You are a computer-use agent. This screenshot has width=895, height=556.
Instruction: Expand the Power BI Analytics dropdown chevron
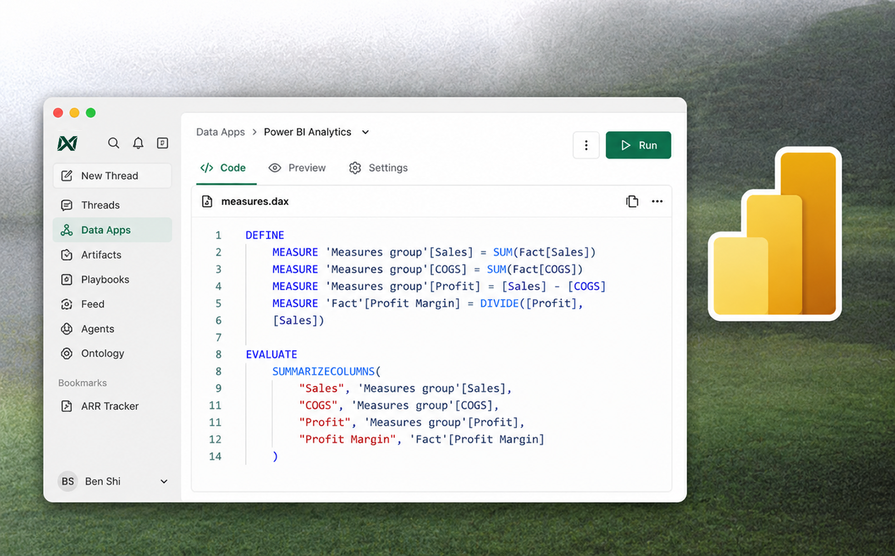pyautogui.click(x=366, y=132)
